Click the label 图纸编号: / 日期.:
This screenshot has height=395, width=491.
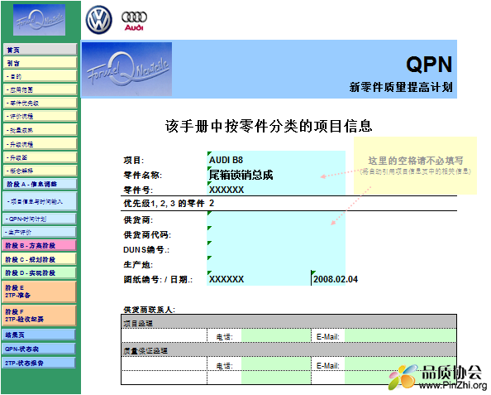coord(158,279)
